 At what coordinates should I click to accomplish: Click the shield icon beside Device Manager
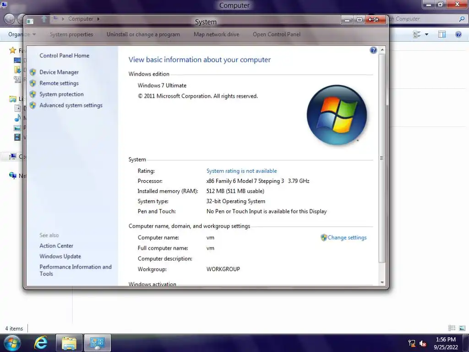[33, 72]
